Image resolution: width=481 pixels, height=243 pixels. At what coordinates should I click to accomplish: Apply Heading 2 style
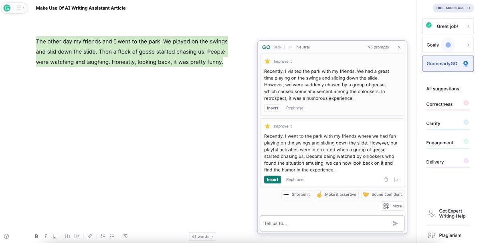77,236
